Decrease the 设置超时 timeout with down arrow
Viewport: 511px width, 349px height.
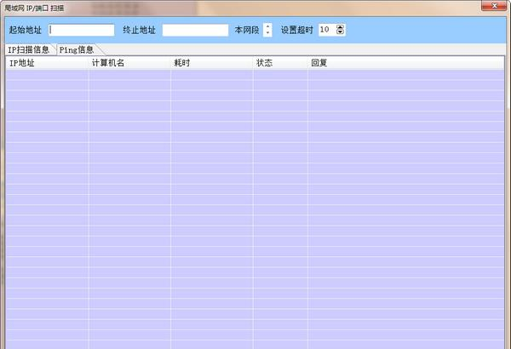340,32
